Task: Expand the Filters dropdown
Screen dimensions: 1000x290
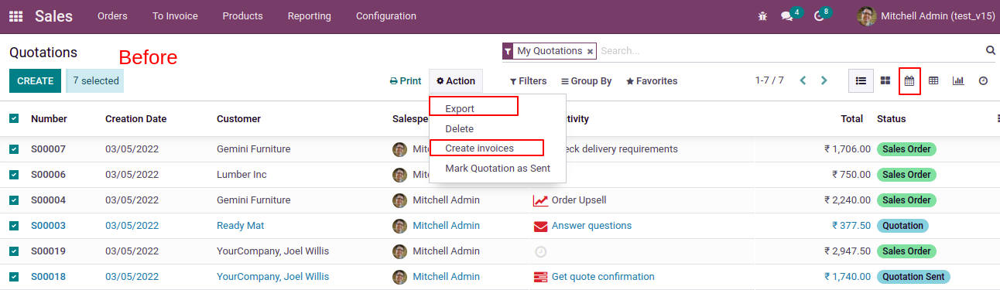Action: tap(528, 81)
